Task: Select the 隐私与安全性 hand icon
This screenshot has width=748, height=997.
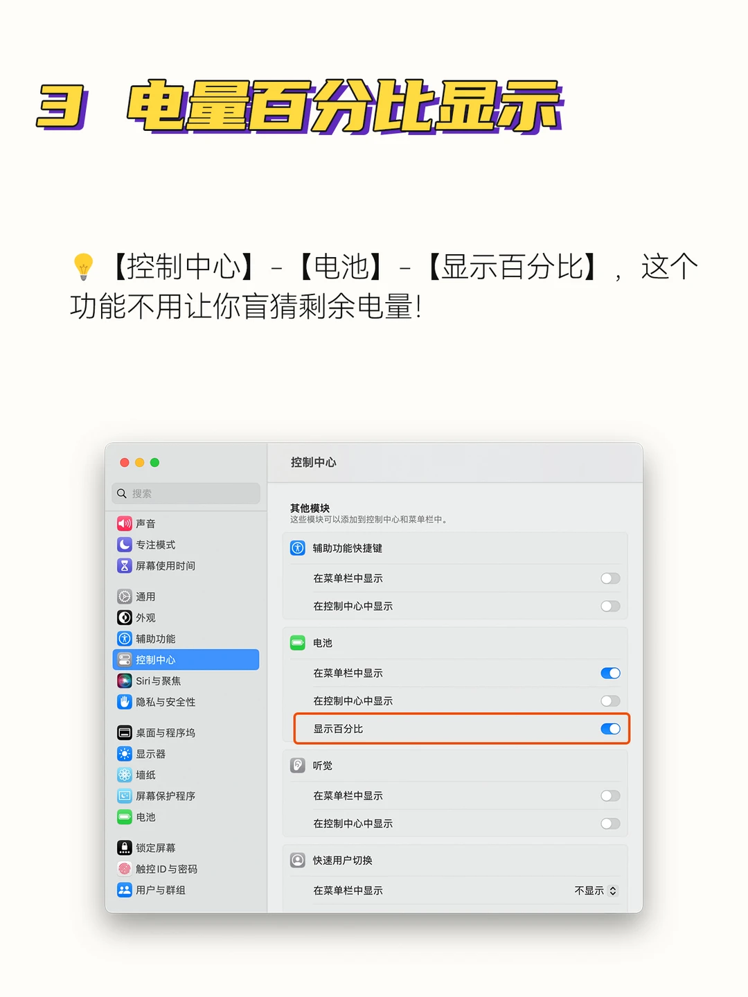Action: (x=125, y=702)
